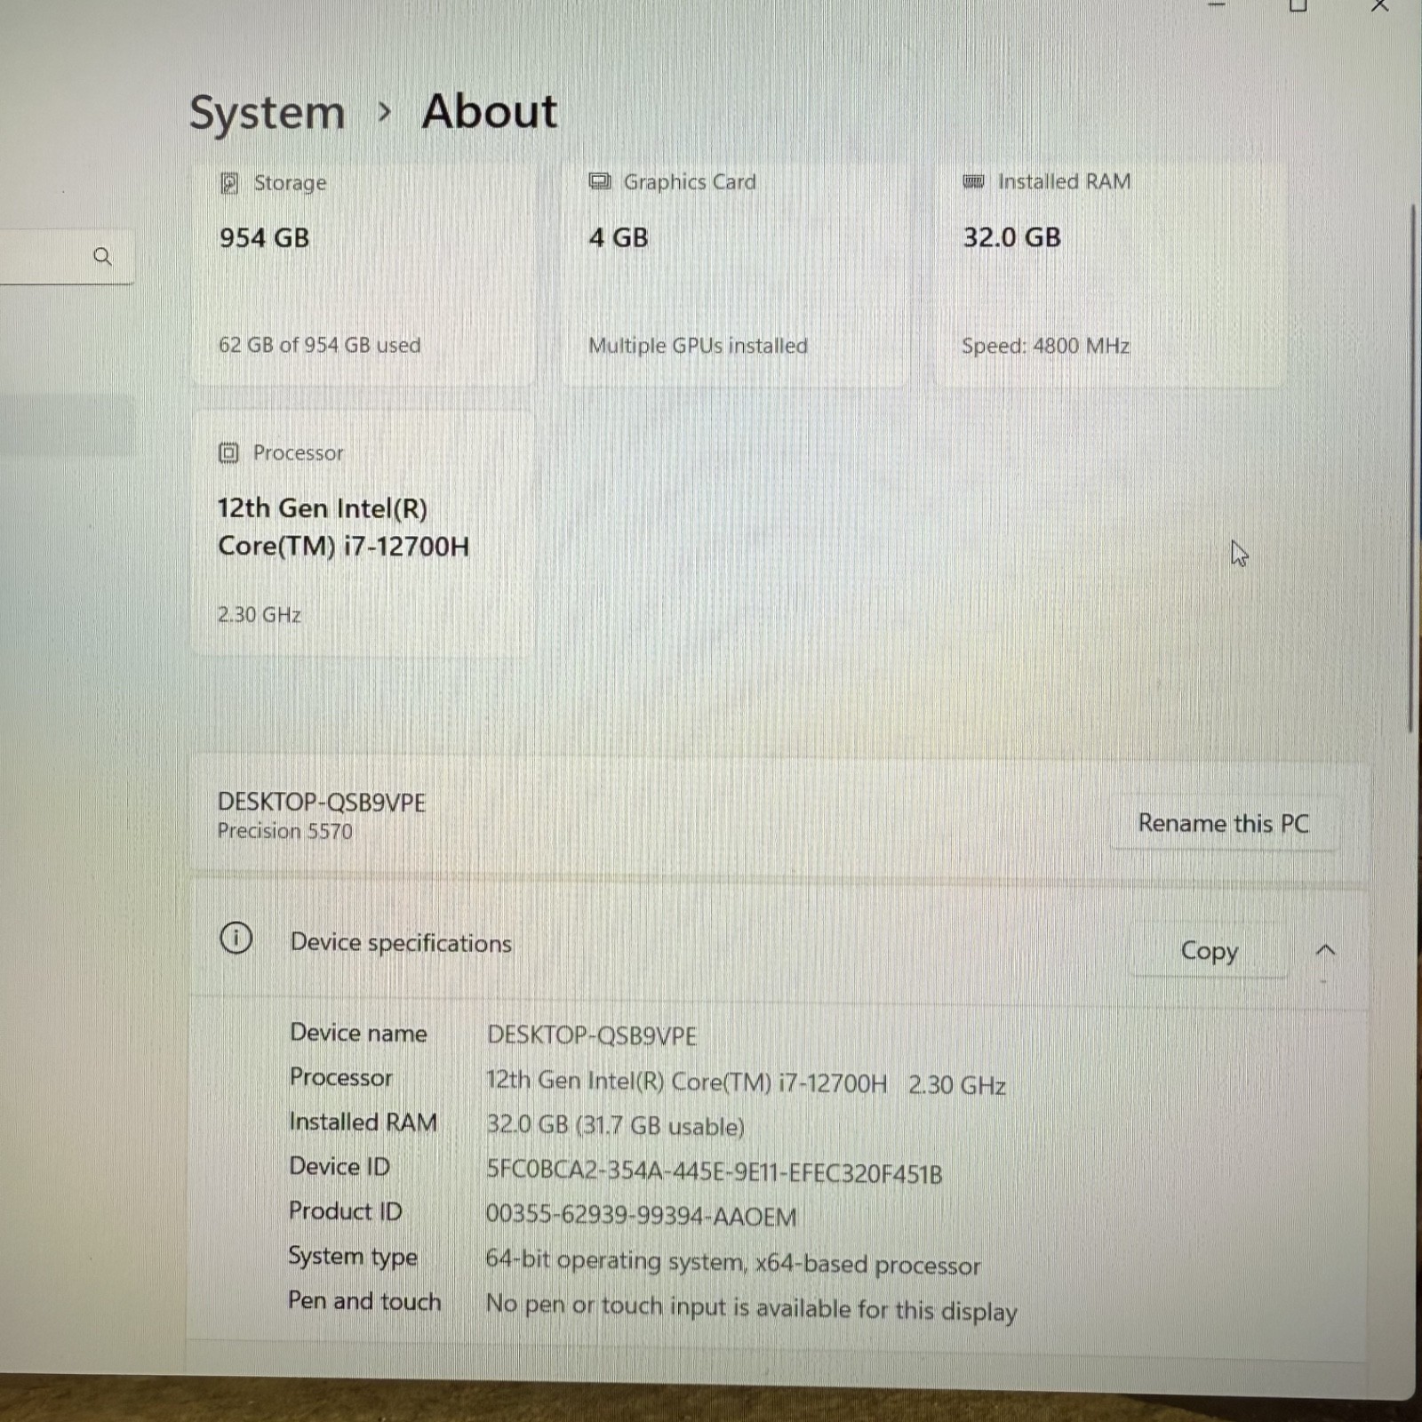Click the 2.30 GHz text in Processor card
This screenshot has height=1422, width=1422.
[260, 615]
